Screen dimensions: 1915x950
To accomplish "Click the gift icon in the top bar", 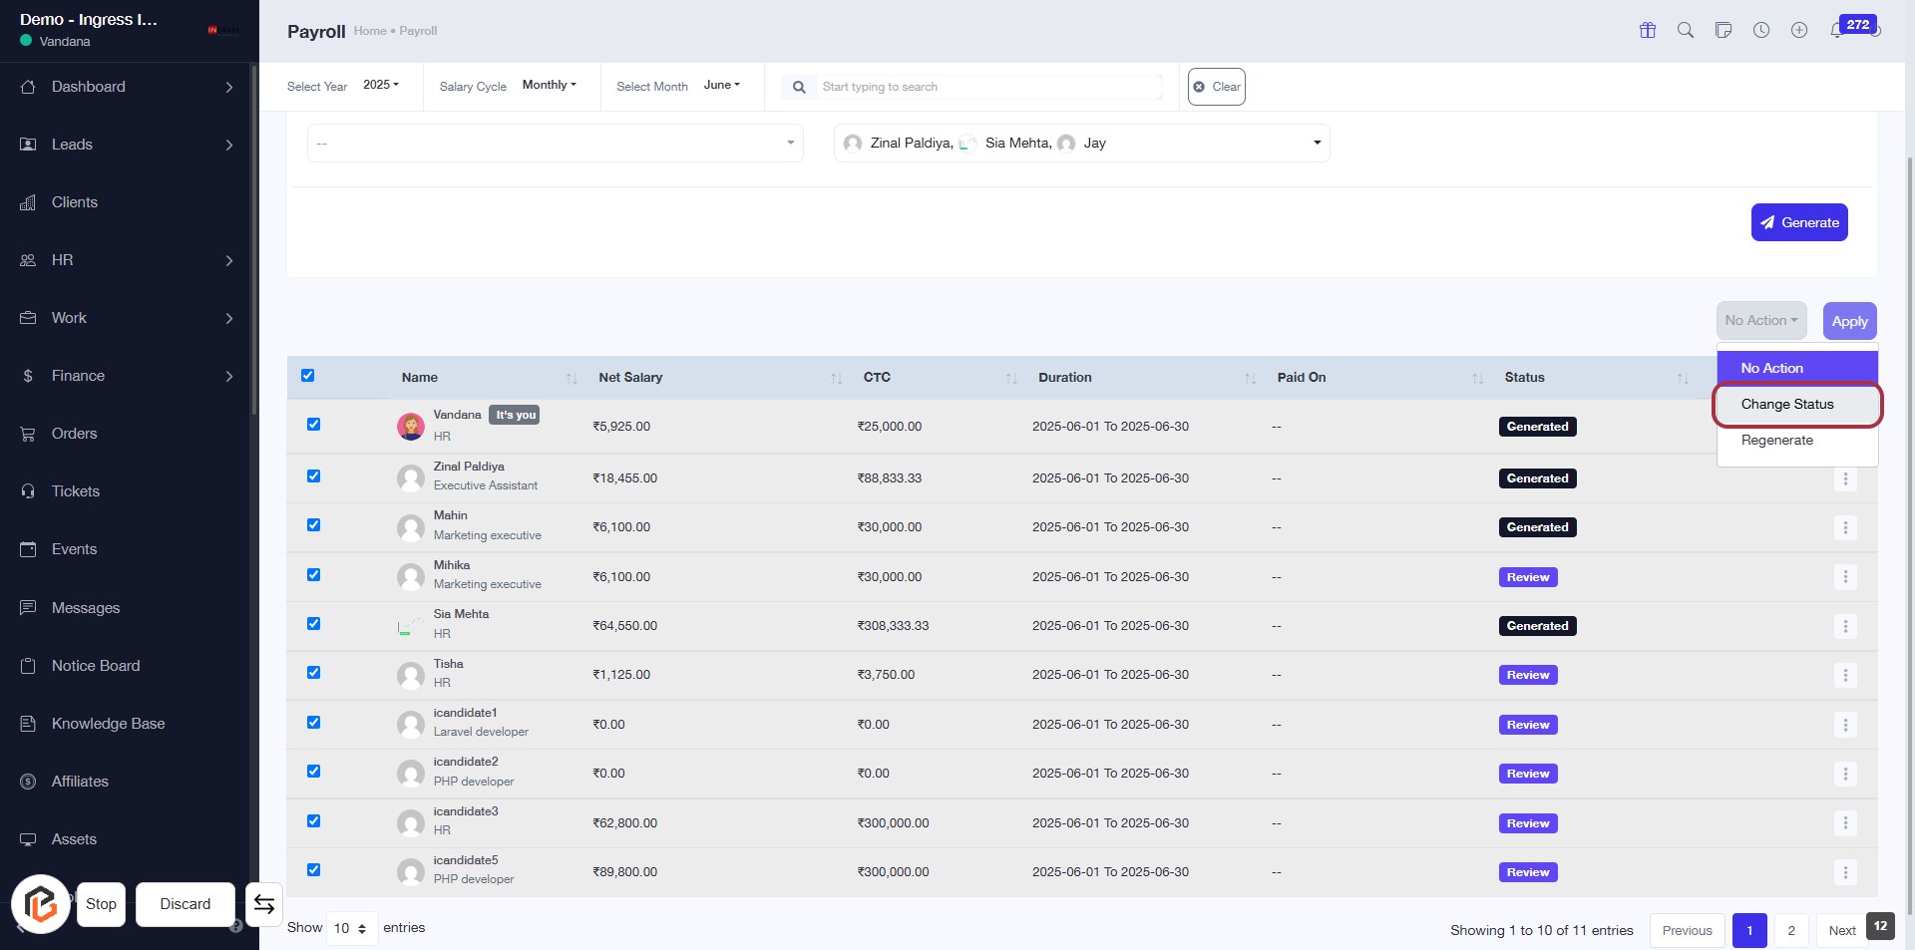I will tap(1647, 30).
